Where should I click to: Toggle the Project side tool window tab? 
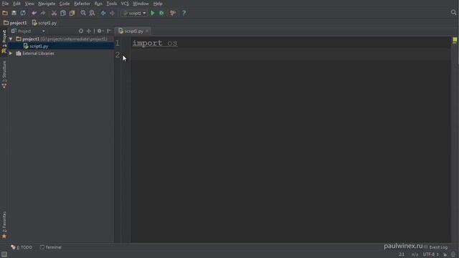[4, 42]
